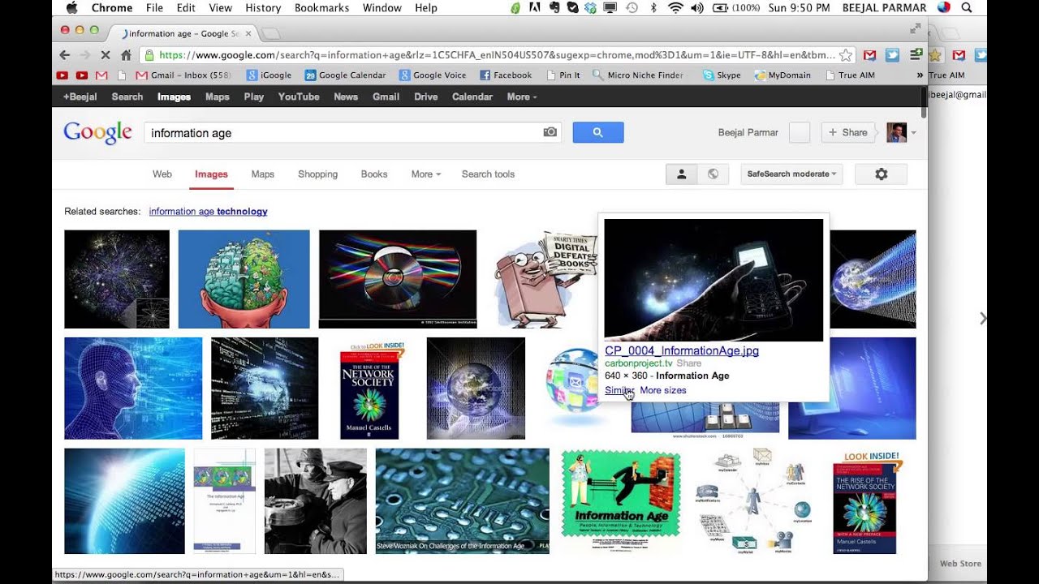
Task: Switch to the Books search tab
Action: [374, 174]
